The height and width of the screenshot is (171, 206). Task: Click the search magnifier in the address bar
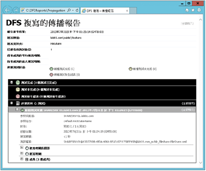coord(69,11)
